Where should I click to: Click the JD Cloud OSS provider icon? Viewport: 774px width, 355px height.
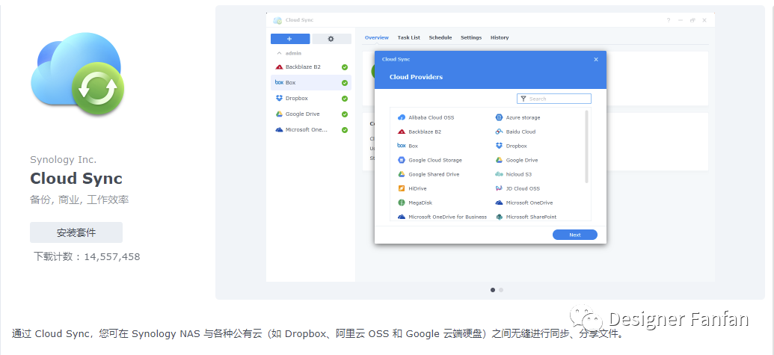(499, 188)
